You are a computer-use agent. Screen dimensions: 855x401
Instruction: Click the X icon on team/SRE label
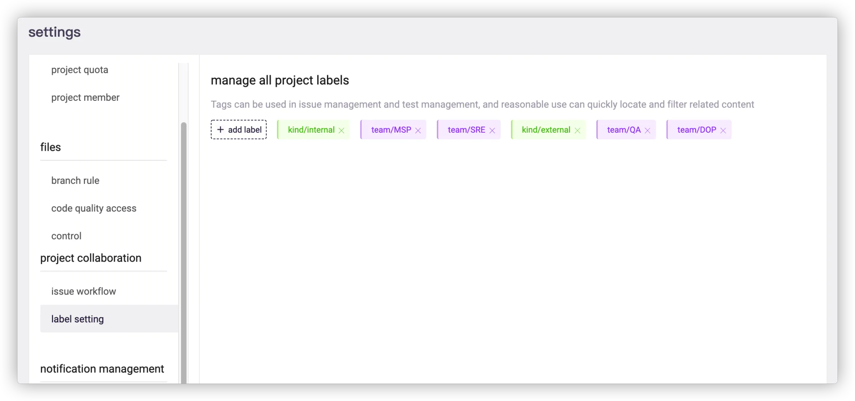[x=492, y=130]
